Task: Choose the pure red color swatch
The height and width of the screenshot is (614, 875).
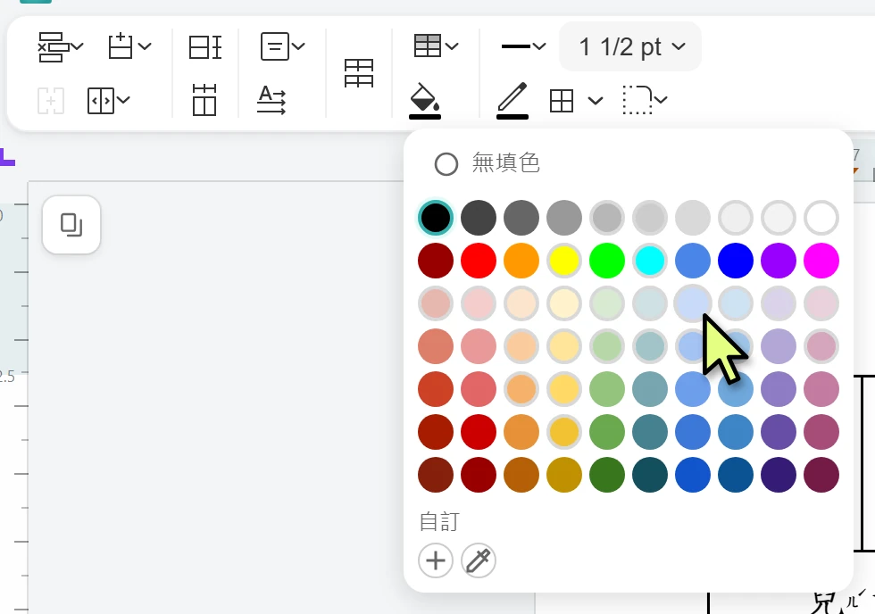Action: coord(479,261)
